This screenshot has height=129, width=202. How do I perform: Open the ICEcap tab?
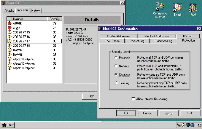(188, 36)
